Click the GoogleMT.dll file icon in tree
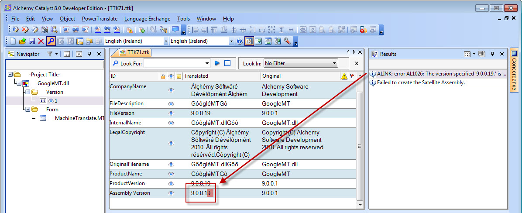The height and width of the screenshot is (213, 522). pyautogui.click(x=25, y=83)
